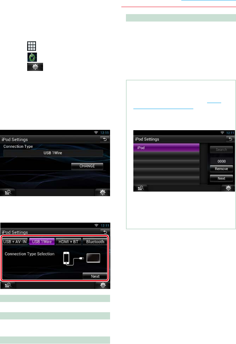The image size is (236, 344).
Task: Click the green power source icon
Action: pos(32,57)
